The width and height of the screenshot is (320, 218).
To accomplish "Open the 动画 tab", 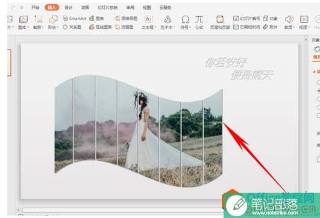I will click(x=85, y=8).
